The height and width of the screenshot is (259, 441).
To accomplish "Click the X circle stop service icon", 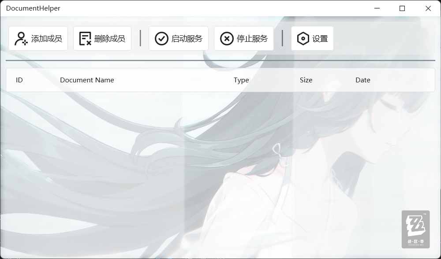I will point(227,39).
